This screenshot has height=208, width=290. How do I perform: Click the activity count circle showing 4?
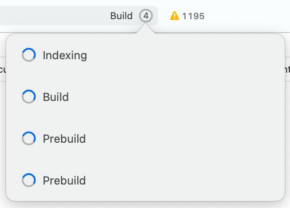pyautogui.click(x=146, y=16)
